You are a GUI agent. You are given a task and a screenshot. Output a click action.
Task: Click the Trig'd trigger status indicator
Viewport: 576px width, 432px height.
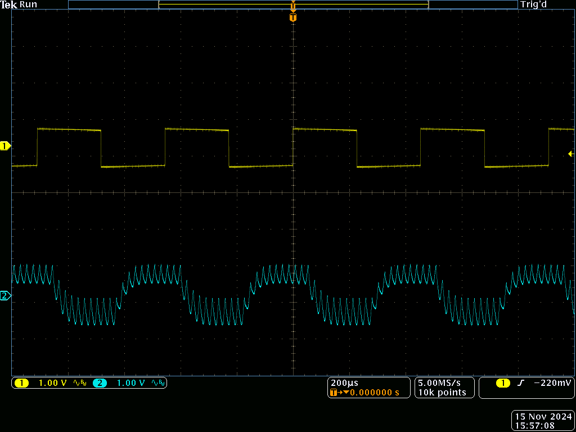533,4
